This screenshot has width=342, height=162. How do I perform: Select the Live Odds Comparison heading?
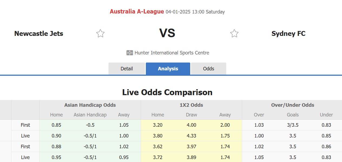[x=167, y=92]
